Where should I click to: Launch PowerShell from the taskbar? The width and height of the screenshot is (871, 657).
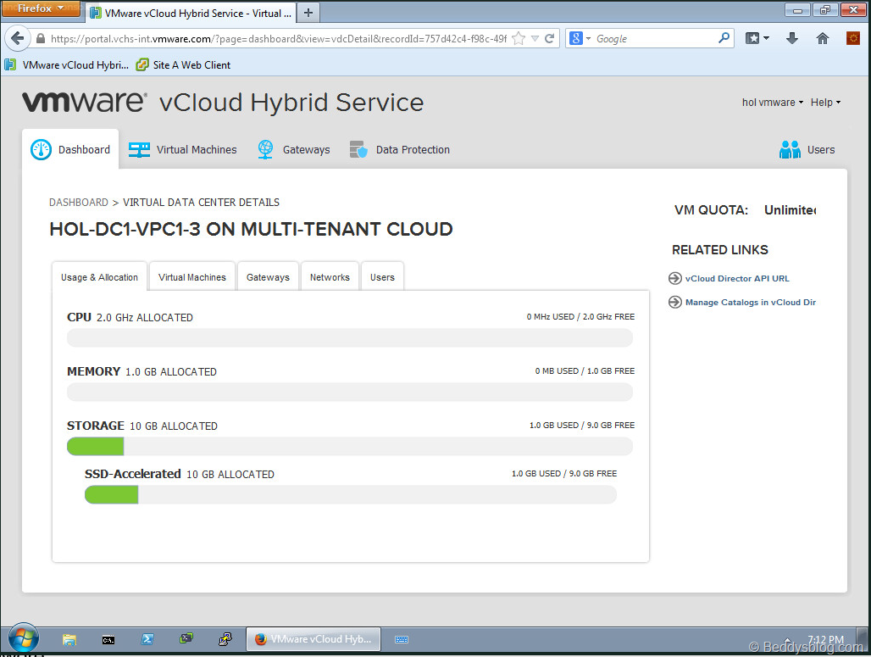point(147,639)
